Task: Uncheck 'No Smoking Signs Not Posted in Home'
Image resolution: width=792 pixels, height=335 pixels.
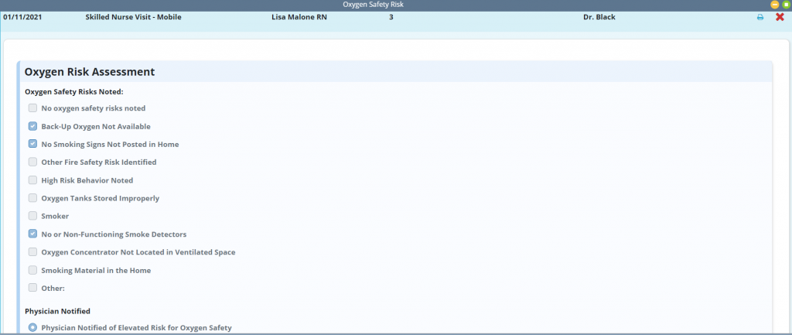Action: pos(32,144)
